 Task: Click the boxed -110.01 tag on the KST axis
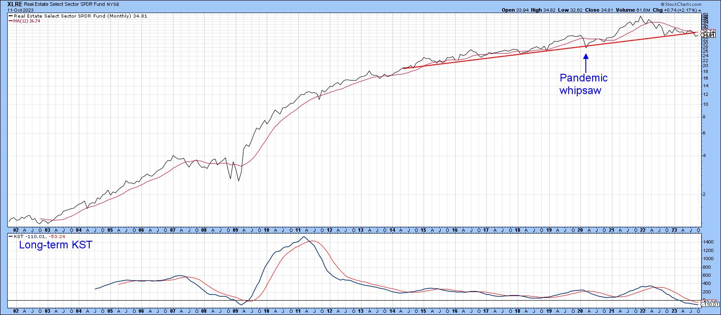coord(709,305)
